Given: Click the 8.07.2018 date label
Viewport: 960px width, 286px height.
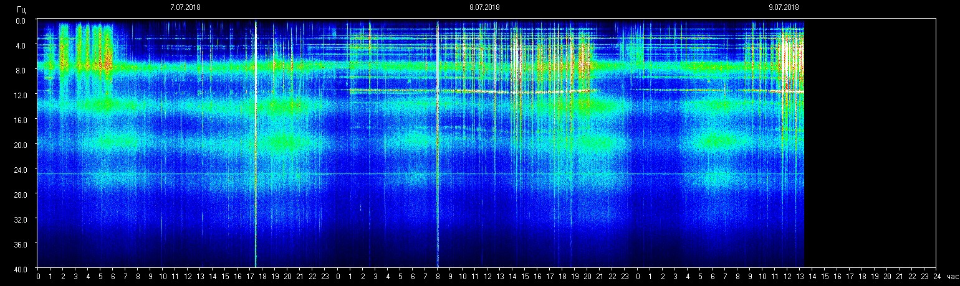Looking at the screenshot, I should click(484, 7).
